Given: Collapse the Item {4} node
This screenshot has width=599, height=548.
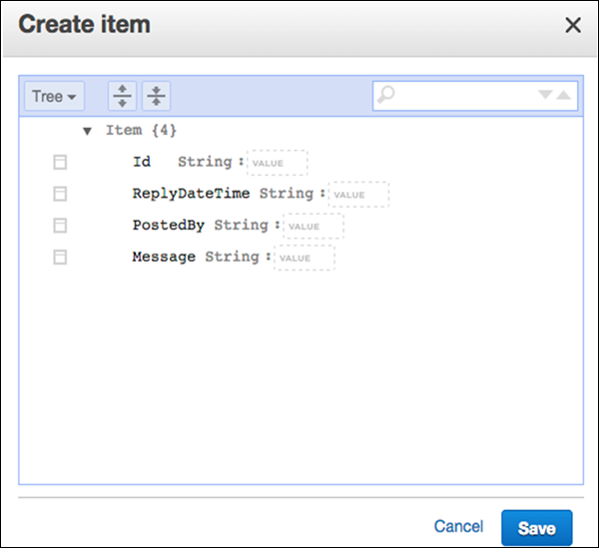Looking at the screenshot, I should (x=88, y=131).
